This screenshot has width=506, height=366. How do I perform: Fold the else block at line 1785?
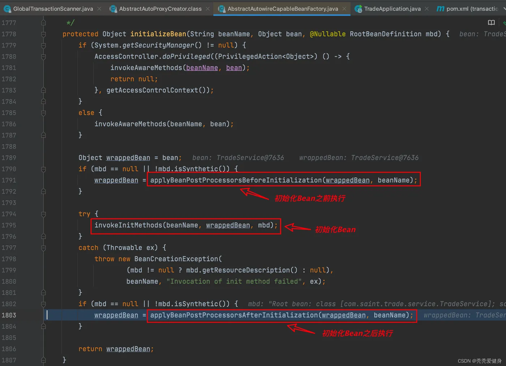[43, 113]
